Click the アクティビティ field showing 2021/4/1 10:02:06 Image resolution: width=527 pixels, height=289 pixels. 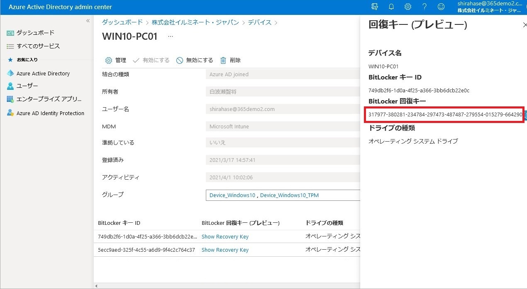283,178
